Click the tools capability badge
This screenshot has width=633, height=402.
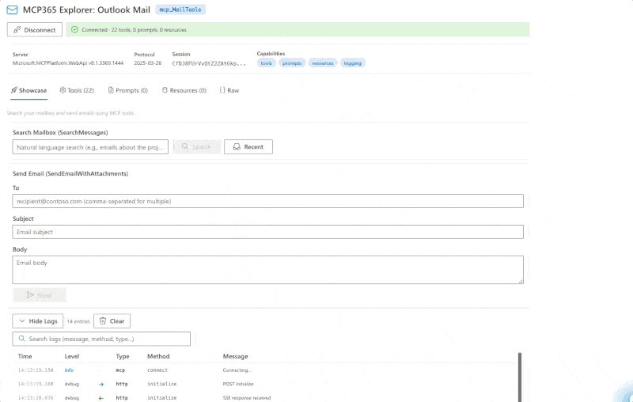pyautogui.click(x=267, y=63)
